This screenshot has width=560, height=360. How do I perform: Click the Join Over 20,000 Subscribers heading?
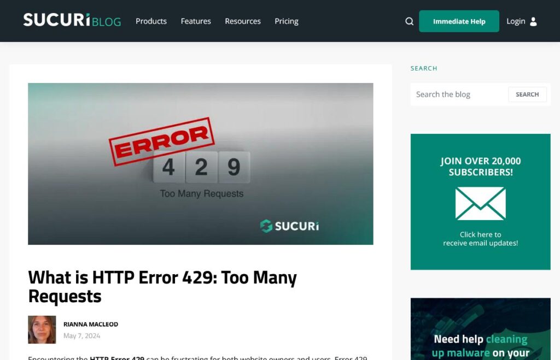pyautogui.click(x=480, y=167)
